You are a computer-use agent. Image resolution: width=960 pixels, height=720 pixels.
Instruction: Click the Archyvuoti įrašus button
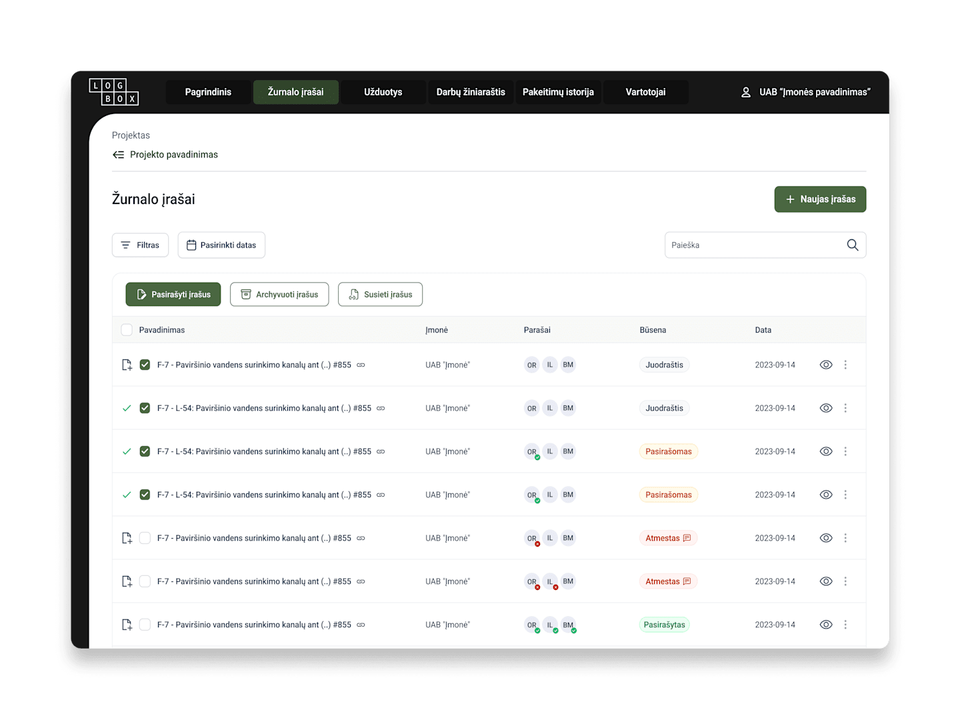point(279,294)
